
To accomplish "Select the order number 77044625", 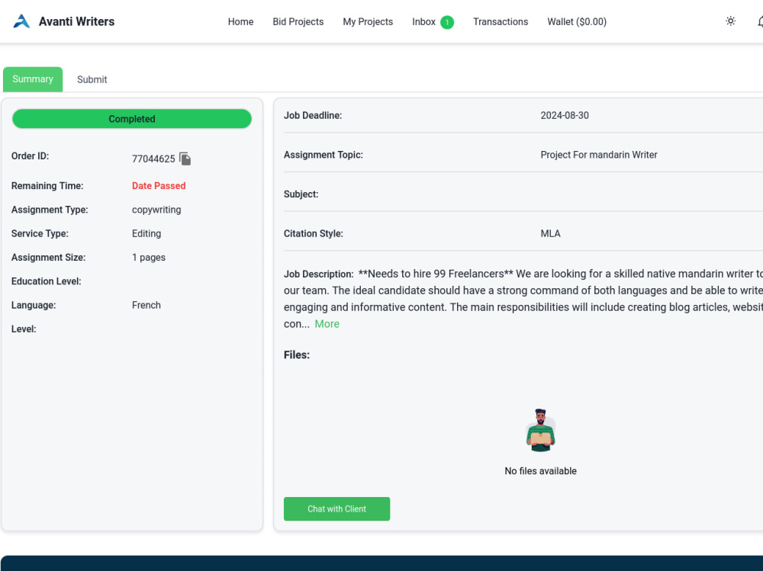I will [153, 159].
